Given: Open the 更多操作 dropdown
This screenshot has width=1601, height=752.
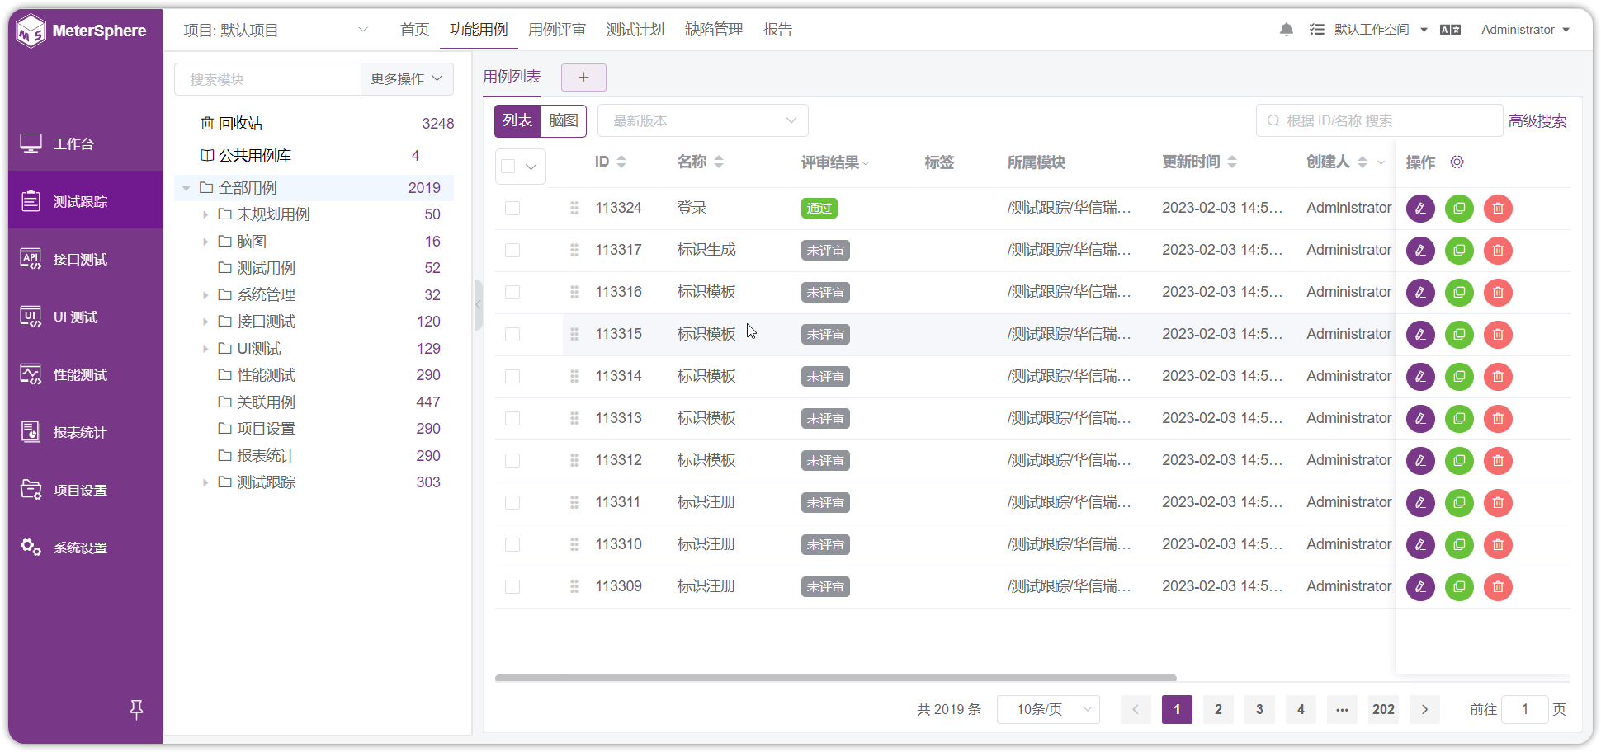Looking at the screenshot, I should click(407, 79).
